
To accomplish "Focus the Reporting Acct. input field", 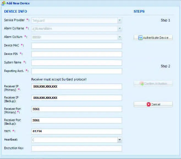I will 77,71.
